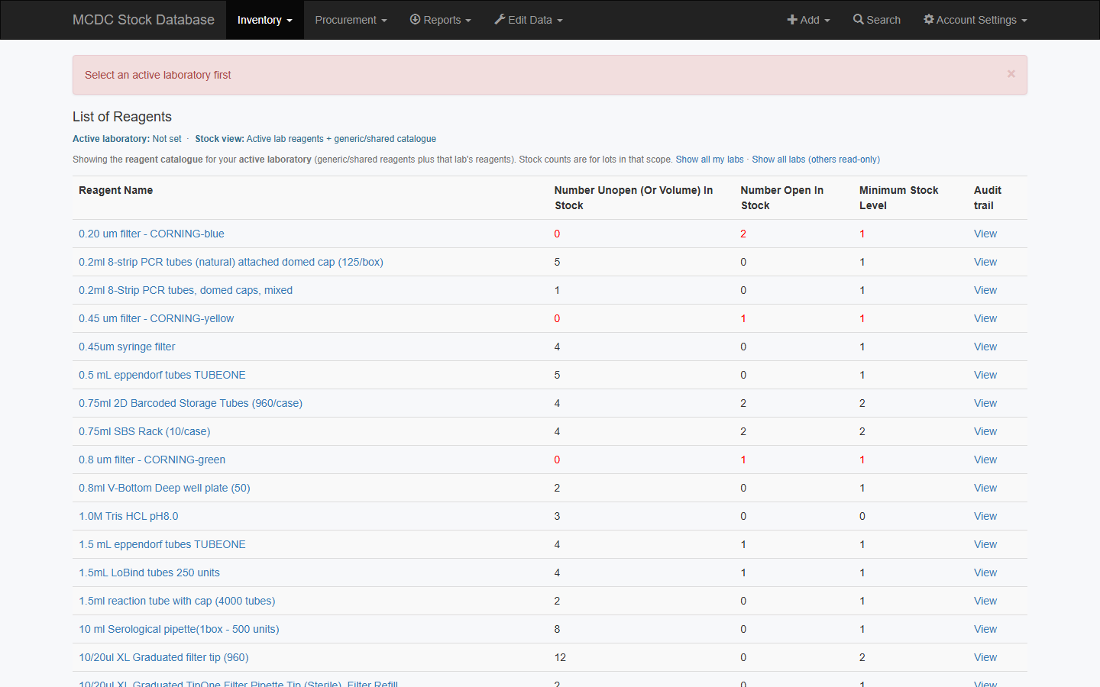The height and width of the screenshot is (687, 1100).
Task: Open 10 ml Serological pipette reagent
Action: [x=179, y=629]
